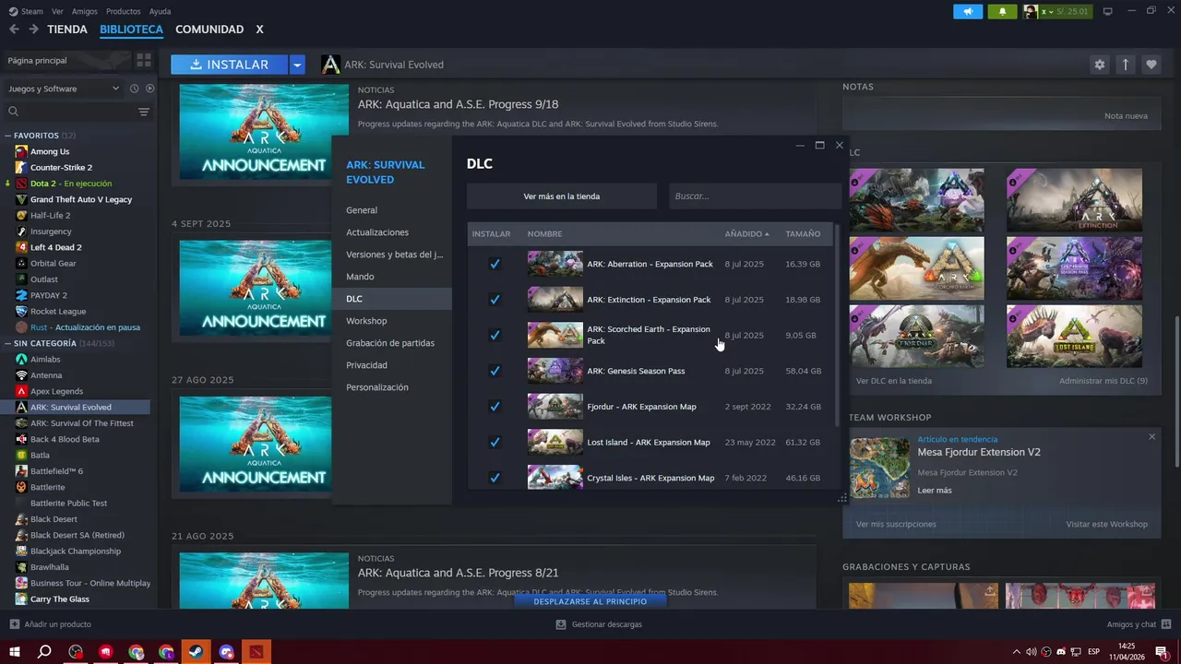Sort DLC list by Tamaño column
1181x664 pixels.
coord(803,234)
